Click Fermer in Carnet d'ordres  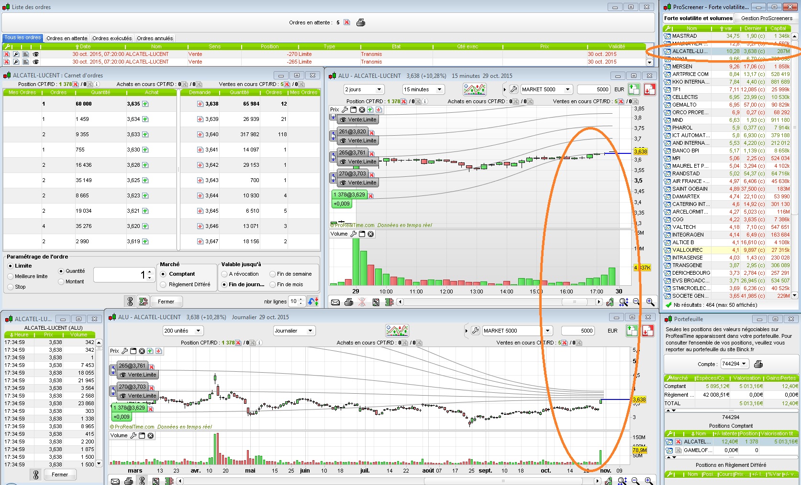click(166, 302)
